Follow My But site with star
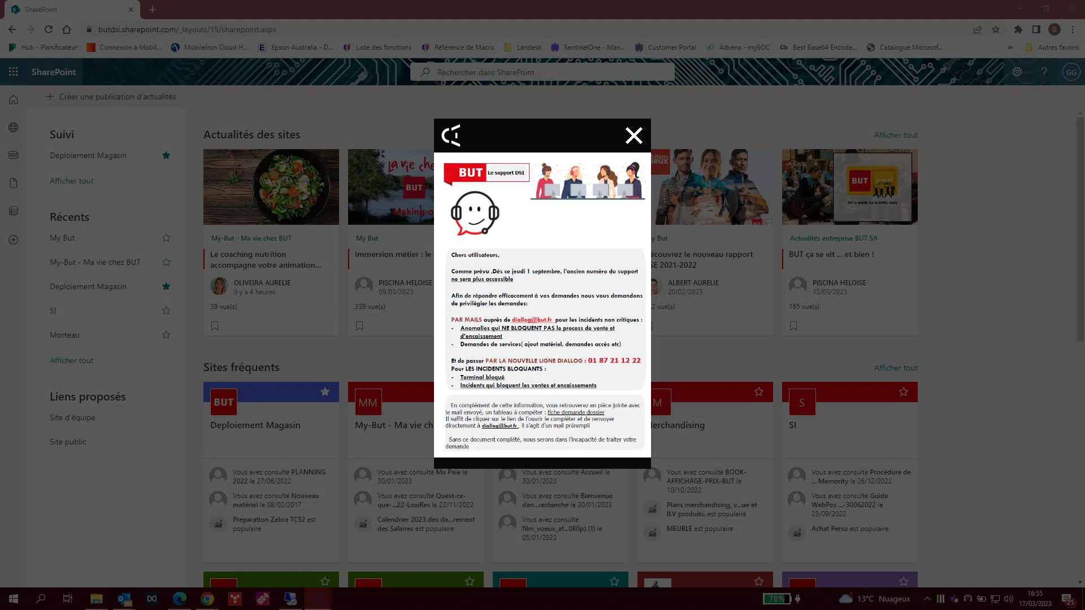The image size is (1085, 610). click(166, 238)
